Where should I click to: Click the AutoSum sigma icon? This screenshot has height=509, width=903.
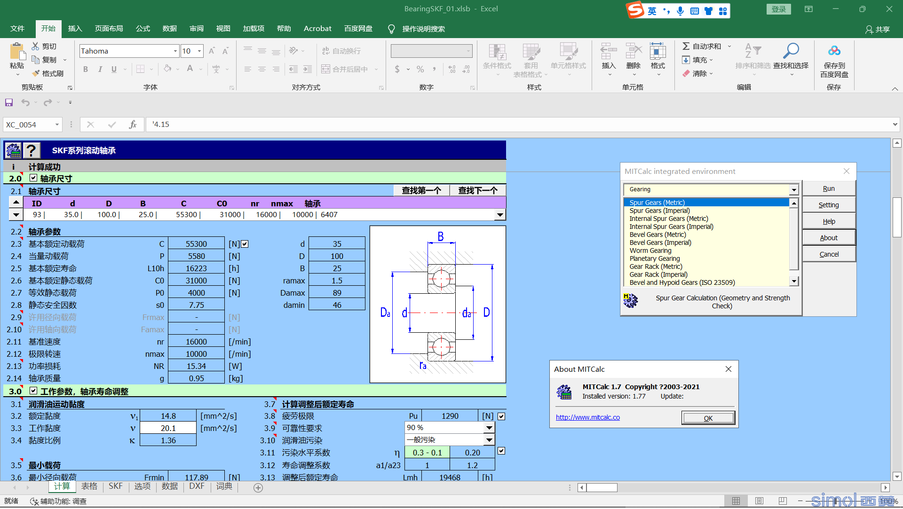(686, 46)
